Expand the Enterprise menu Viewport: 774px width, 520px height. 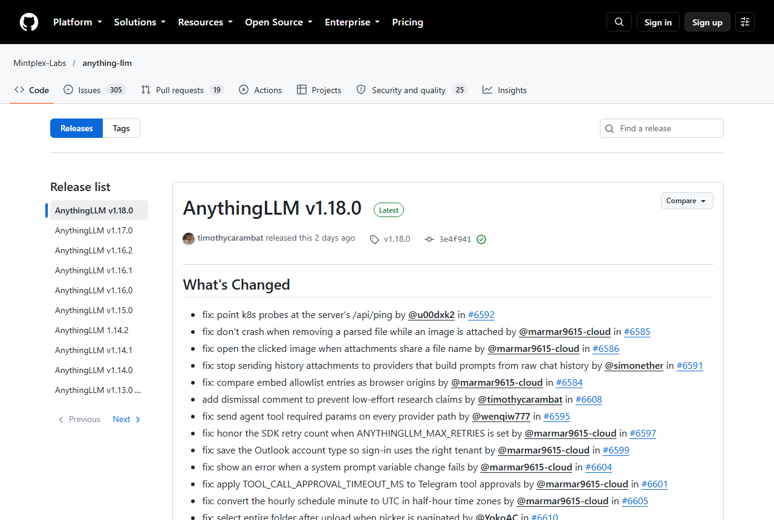(x=352, y=22)
